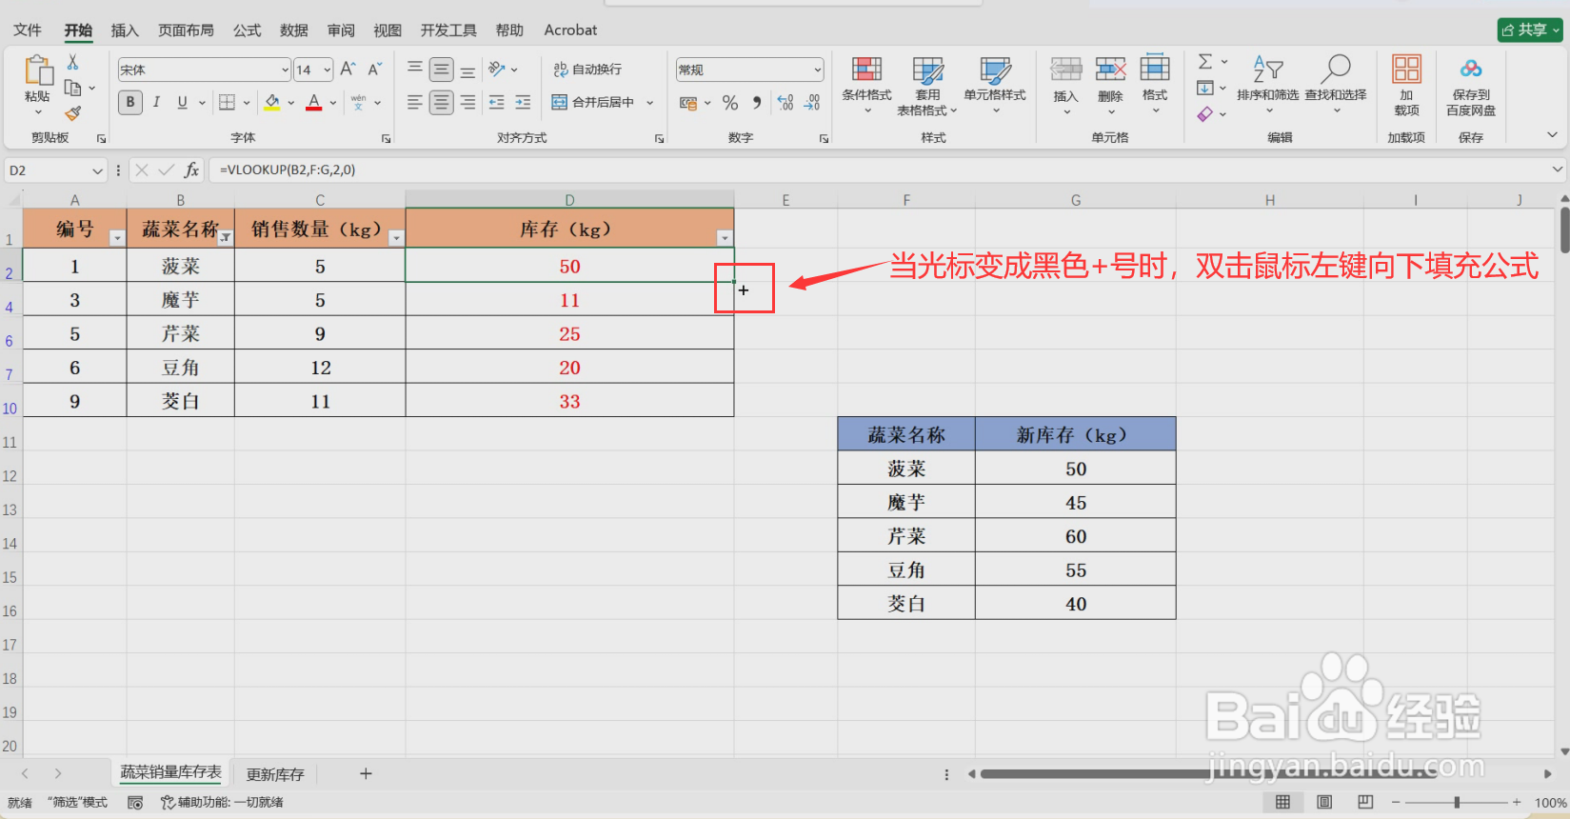The image size is (1570, 819).
Task: Switch to the 数据 (Data) tab
Action: 294,30
